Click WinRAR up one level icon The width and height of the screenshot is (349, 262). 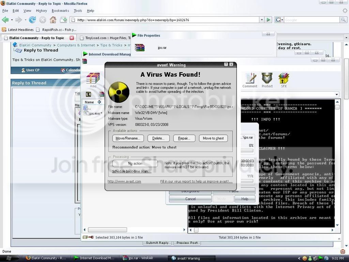coord(88,94)
